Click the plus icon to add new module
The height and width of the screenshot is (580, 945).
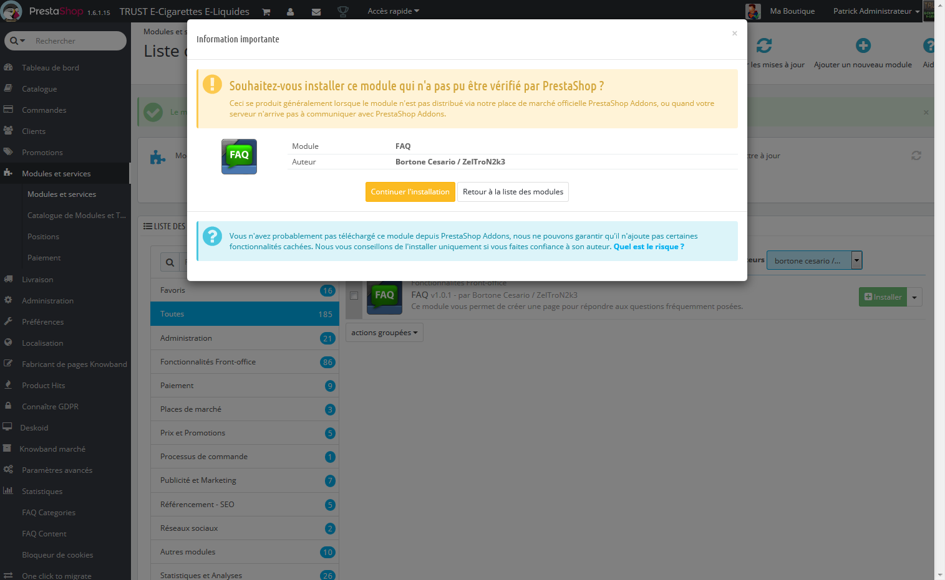(x=863, y=45)
